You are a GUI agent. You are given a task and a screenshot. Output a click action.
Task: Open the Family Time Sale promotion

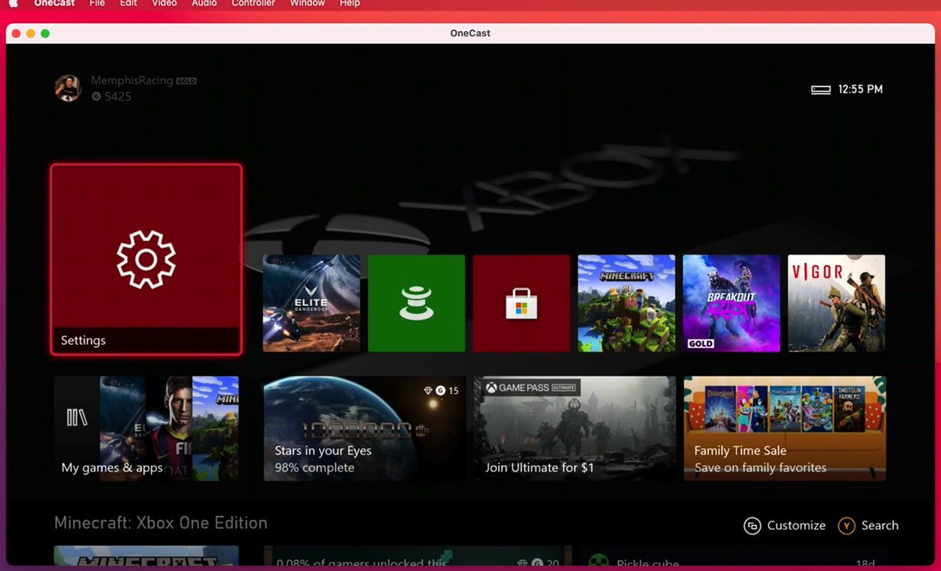click(785, 428)
